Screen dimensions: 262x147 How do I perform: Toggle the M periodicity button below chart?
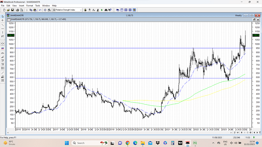pyautogui.click(x=238, y=133)
